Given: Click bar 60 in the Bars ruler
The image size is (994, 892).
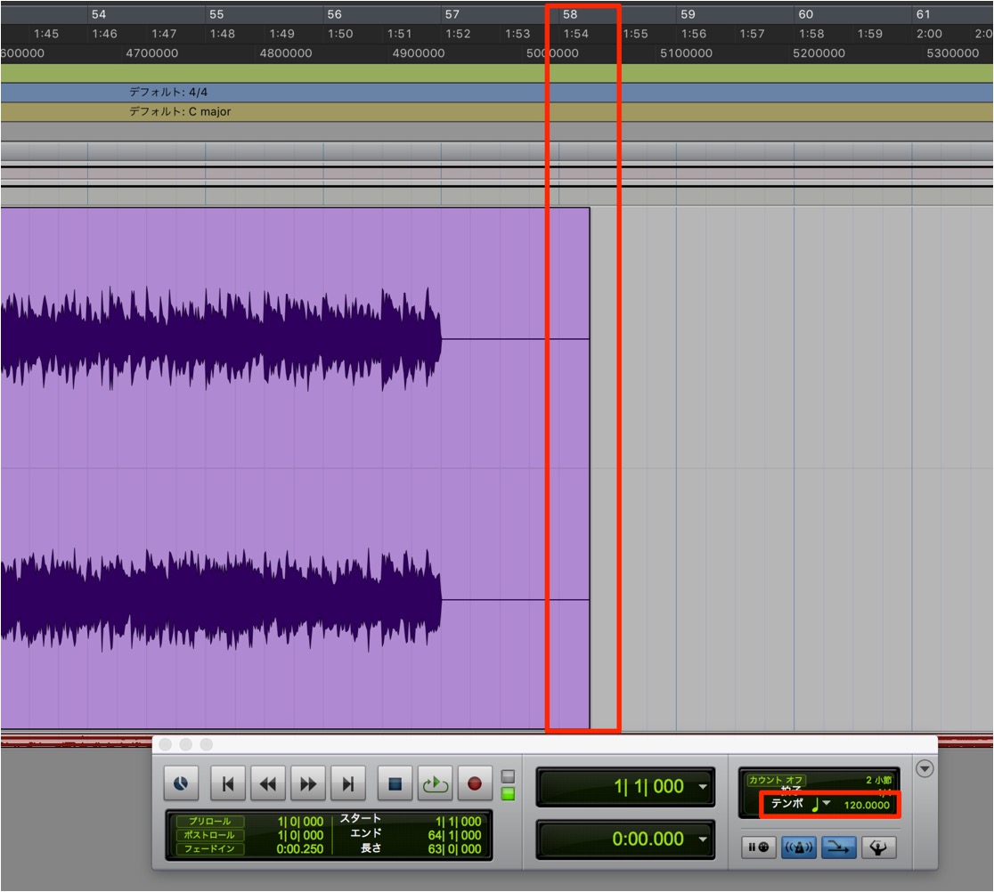Looking at the screenshot, I should [x=806, y=14].
